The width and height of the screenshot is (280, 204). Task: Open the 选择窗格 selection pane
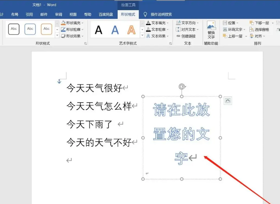(x=259, y=30)
